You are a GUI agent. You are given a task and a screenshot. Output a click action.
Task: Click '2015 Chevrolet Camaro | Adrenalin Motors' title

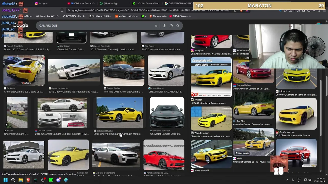[117, 134]
